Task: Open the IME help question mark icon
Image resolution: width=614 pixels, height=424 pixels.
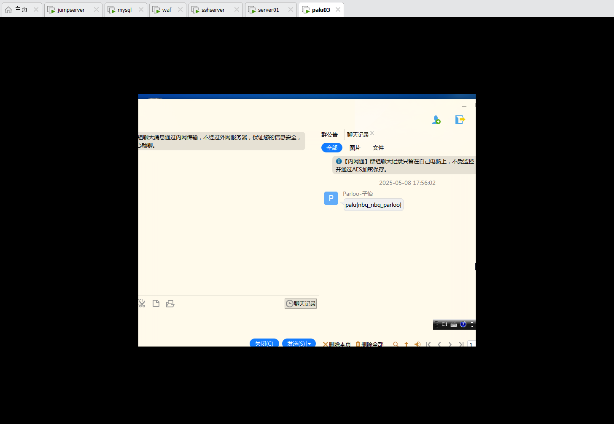Action: [x=463, y=324]
